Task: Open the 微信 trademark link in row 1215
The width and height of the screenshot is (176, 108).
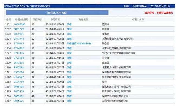Action: [69, 91]
